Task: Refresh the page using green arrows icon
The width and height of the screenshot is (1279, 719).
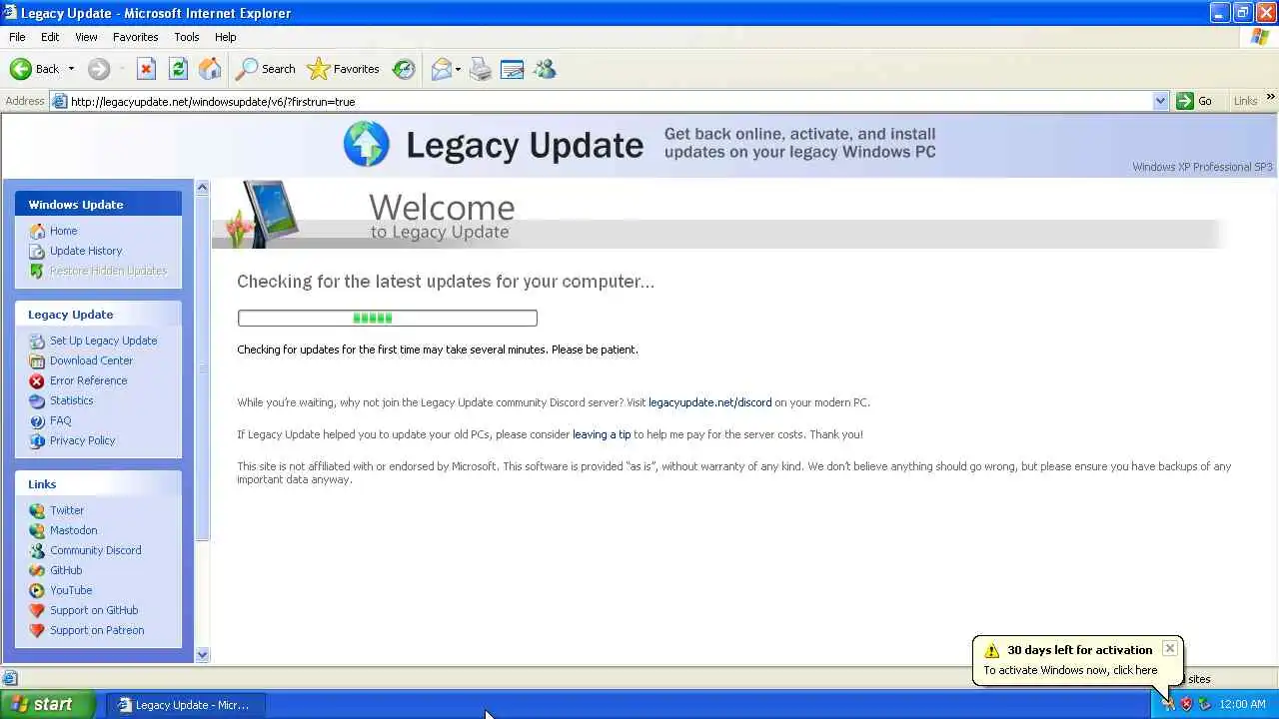Action: point(178,69)
